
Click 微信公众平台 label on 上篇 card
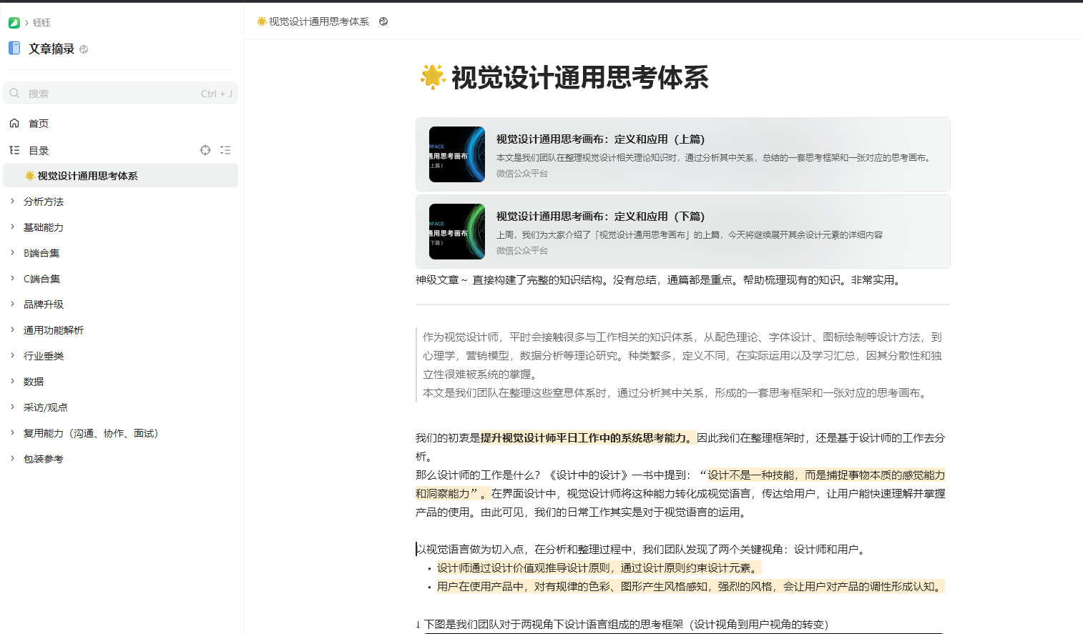tap(522, 174)
